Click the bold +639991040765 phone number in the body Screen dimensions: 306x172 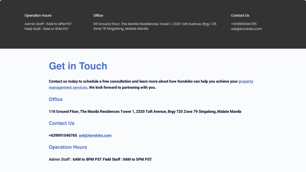[x=63, y=135]
